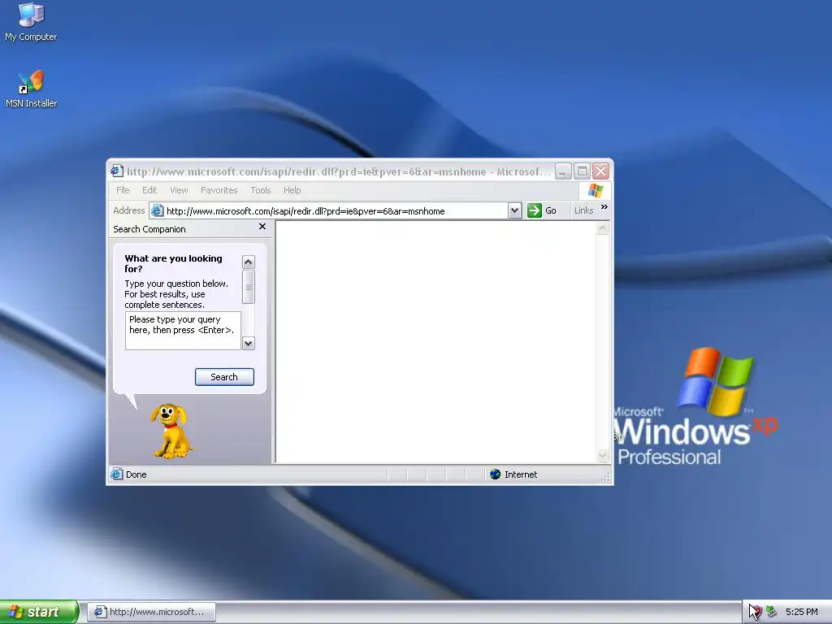Close the Internet Explorer window
This screenshot has height=624, width=832.
pyautogui.click(x=600, y=171)
